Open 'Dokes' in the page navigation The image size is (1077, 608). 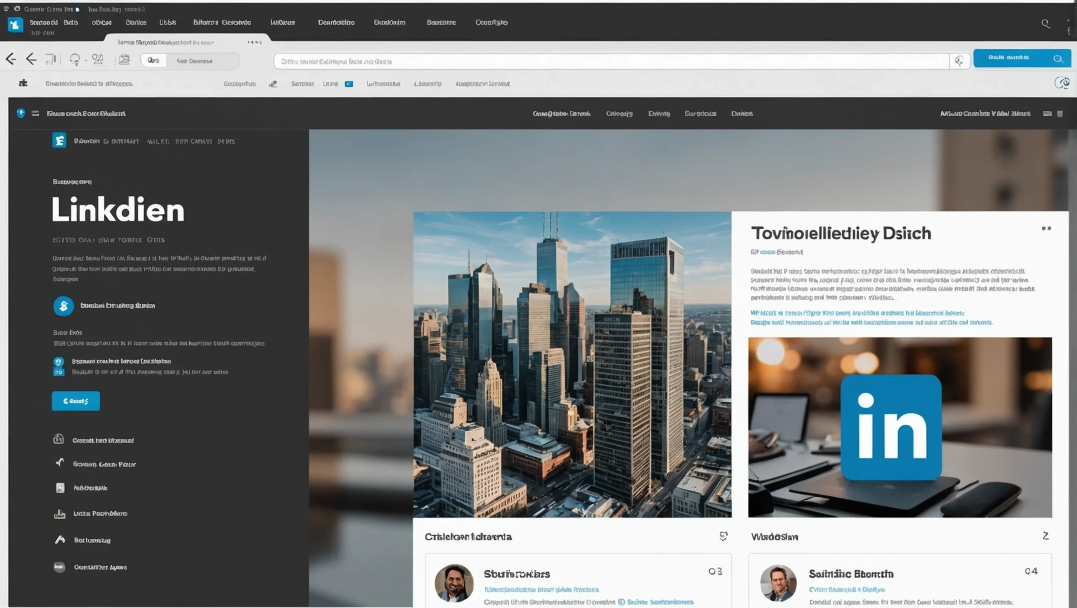pyautogui.click(x=742, y=114)
